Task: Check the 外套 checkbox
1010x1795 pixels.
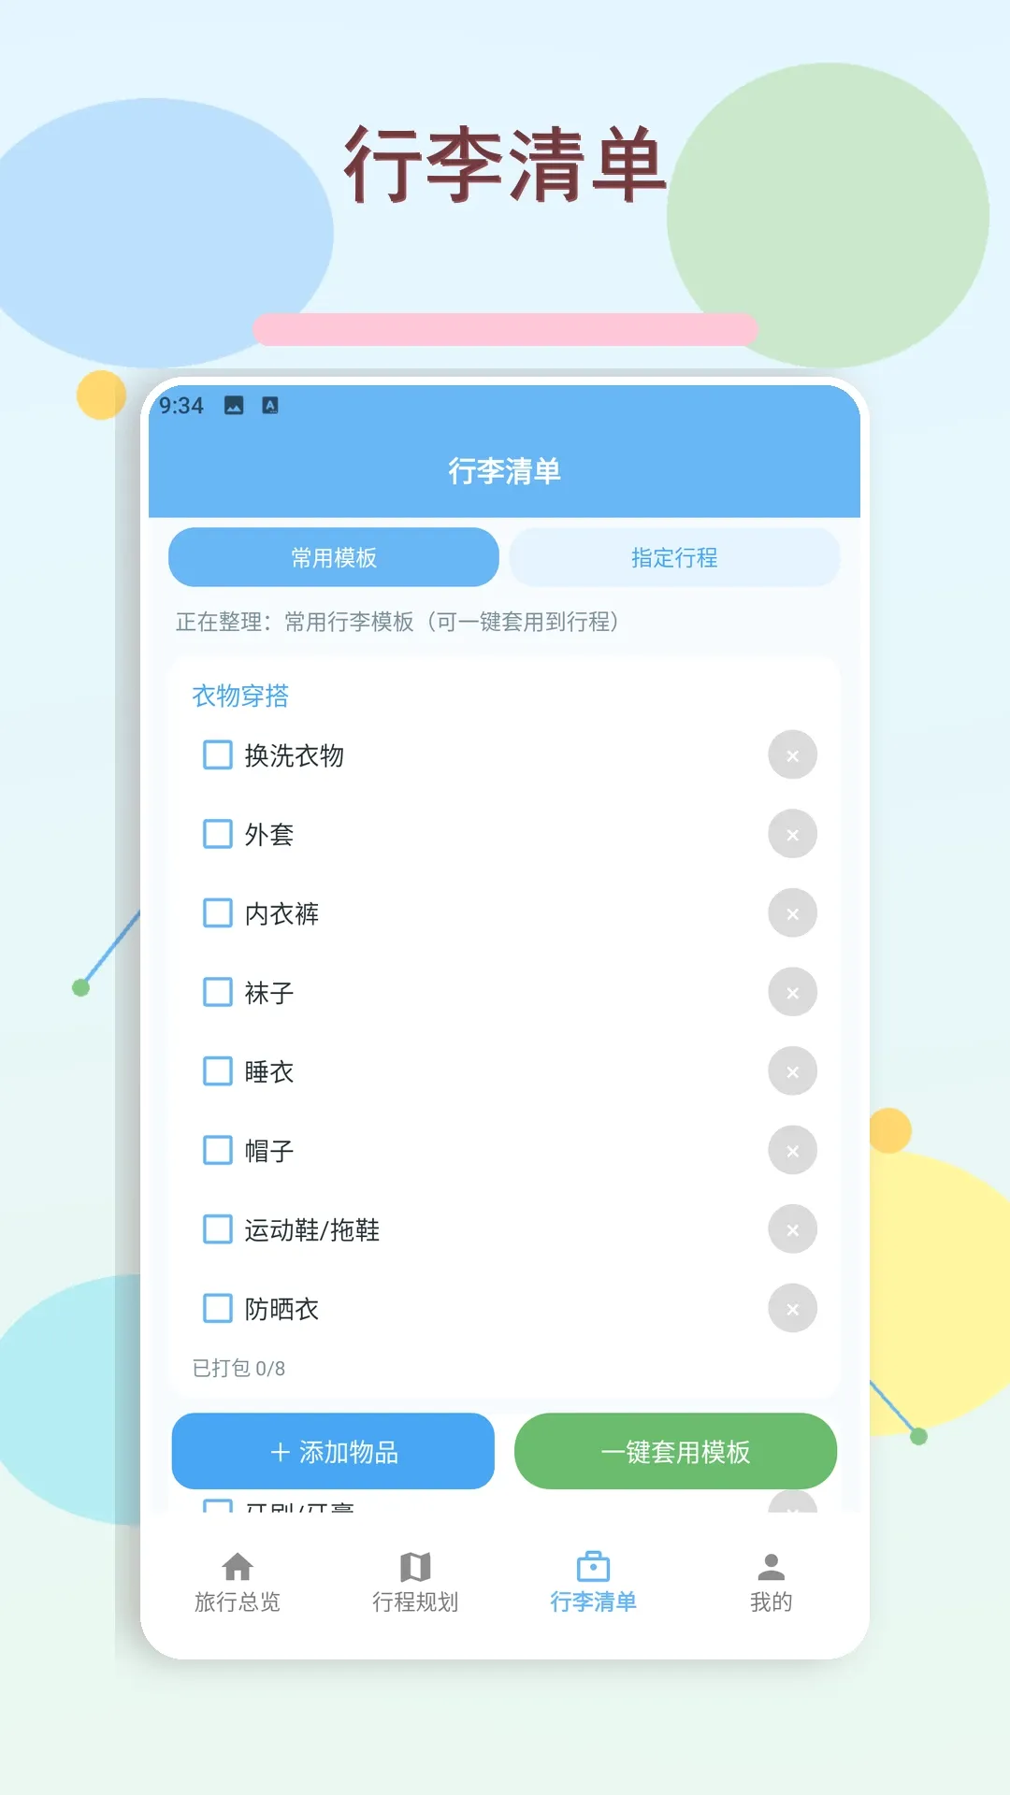Action: [218, 834]
